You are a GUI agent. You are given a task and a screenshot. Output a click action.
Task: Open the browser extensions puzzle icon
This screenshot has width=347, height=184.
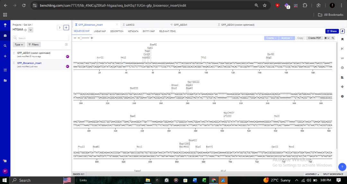point(305,5)
